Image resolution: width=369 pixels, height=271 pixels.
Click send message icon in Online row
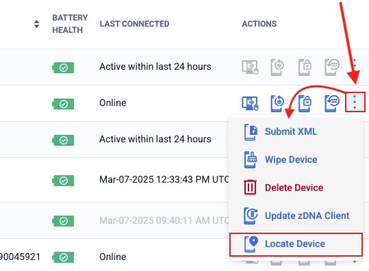tap(332, 103)
